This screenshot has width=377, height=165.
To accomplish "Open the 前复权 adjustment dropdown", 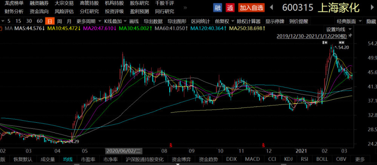I will tap(224, 22).
